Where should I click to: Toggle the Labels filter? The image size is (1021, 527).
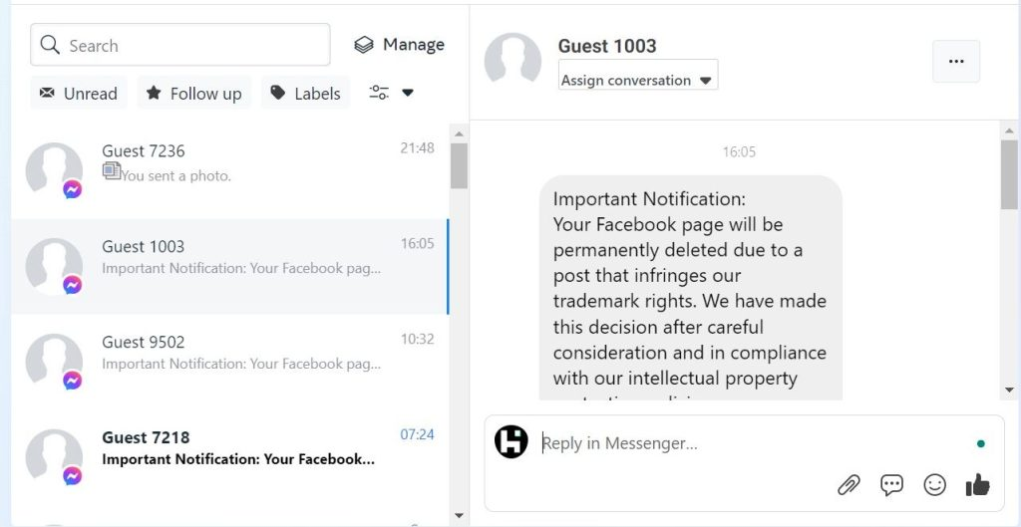pos(306,94)
